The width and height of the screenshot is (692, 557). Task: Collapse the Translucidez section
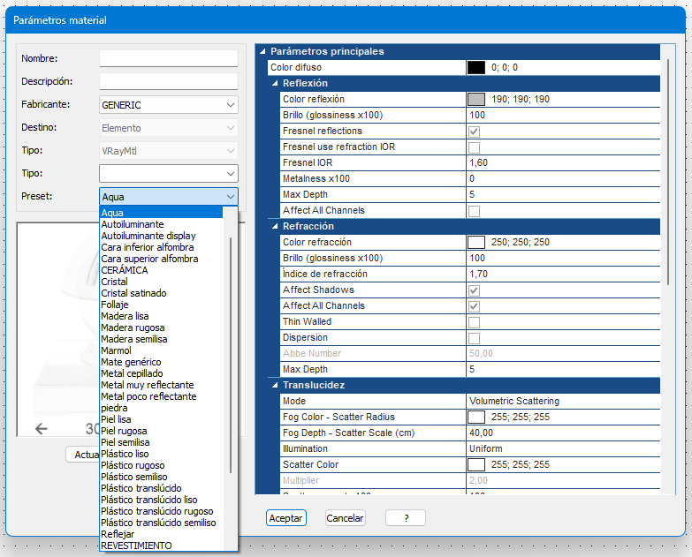pos(275,385)
